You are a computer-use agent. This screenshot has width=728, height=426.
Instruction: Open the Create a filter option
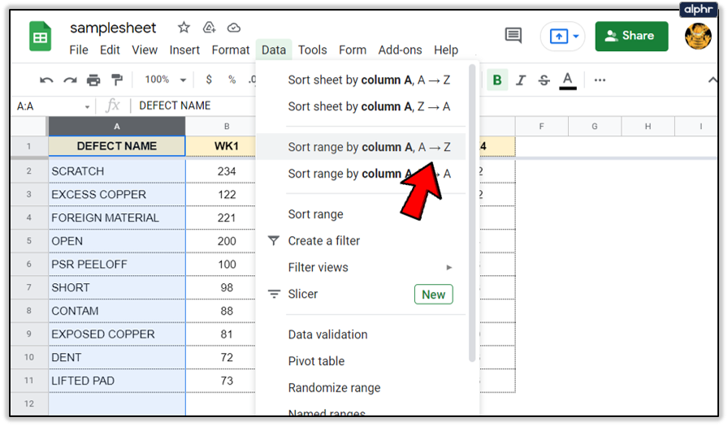[323, 241]
